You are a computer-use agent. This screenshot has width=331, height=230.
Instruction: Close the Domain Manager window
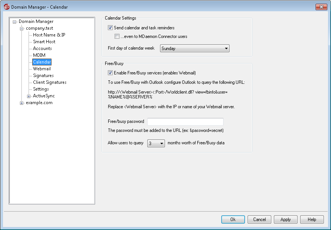321,7
